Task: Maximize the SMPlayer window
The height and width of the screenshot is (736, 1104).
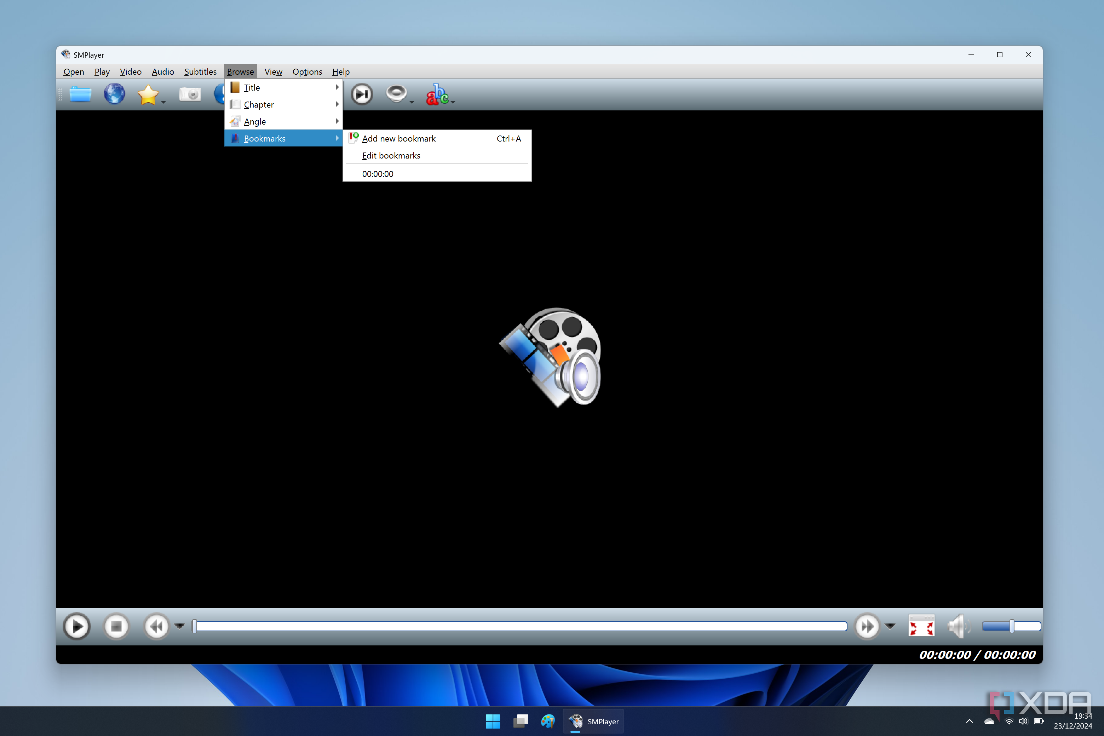Action: (x=1000, y=55)
